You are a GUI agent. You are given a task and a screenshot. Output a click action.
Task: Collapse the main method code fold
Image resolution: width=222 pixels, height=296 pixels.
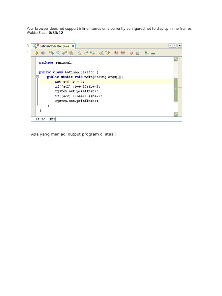click(x=37, y=77)
